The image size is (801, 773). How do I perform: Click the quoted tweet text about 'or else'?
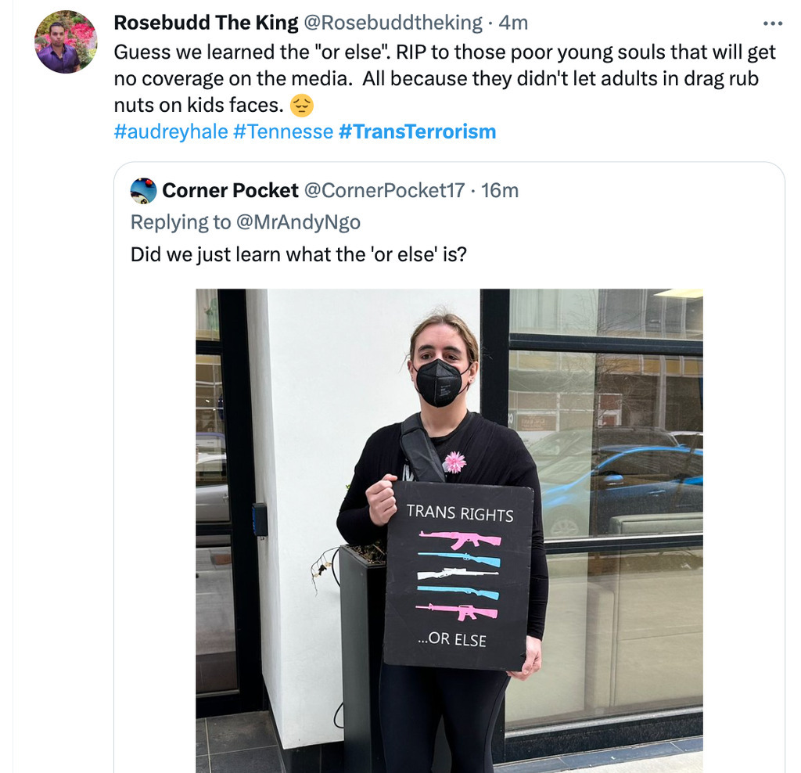click(x=298, y=254)
